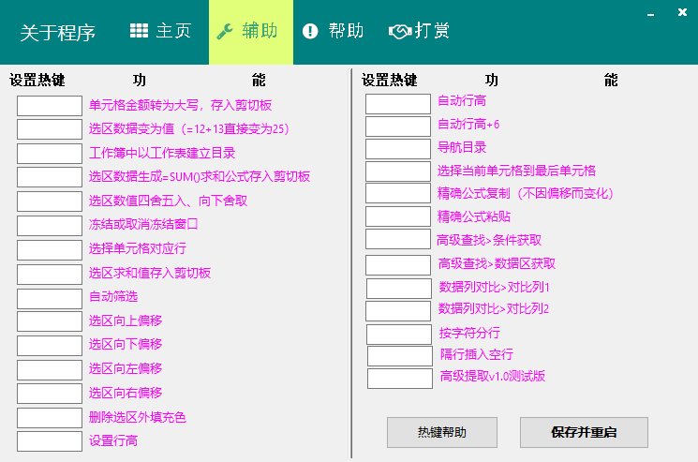Click hotkey input for 高级提取v1.0测试版
This screenshot has width=698, height=462.
pyautogui.click(x=399, y=378)
